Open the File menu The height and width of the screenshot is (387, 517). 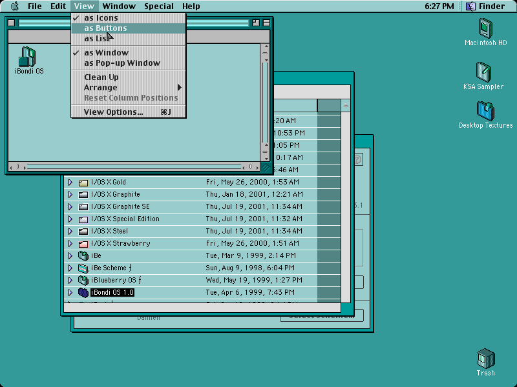35,6
